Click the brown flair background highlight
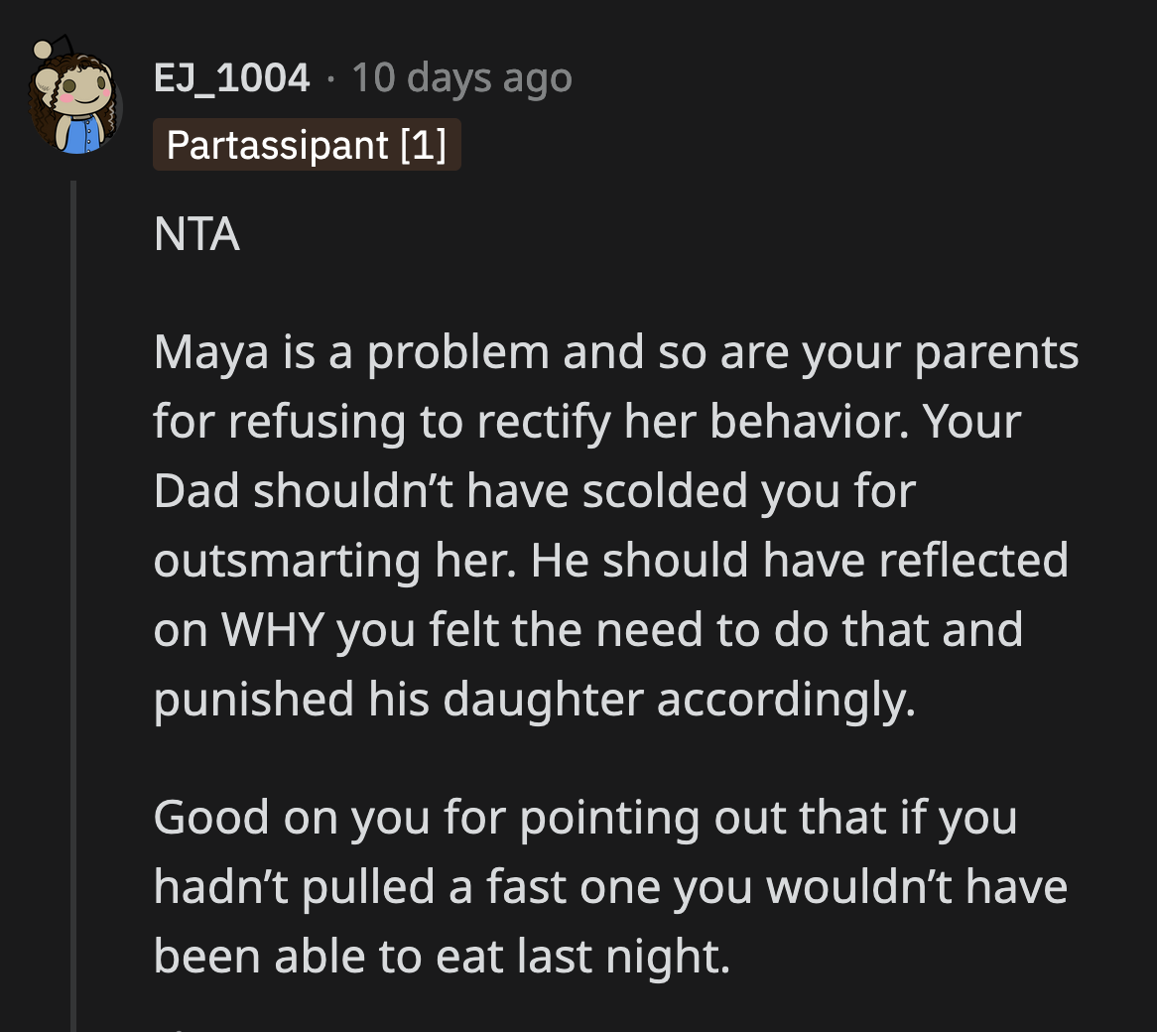This screenshot has width=1157, height=1032. pyautogui.click(x=307, y=145)
